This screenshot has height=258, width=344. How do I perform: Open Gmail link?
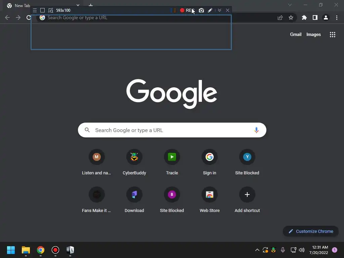(x=296, y=35)
